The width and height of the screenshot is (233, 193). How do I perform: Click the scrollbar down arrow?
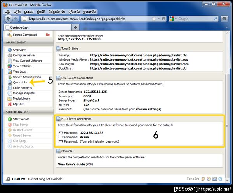tap(227, 181)
